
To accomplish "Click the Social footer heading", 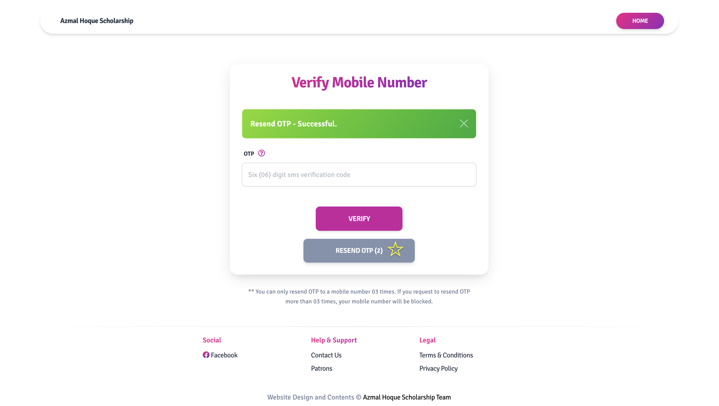I will [x=212, y=340].
